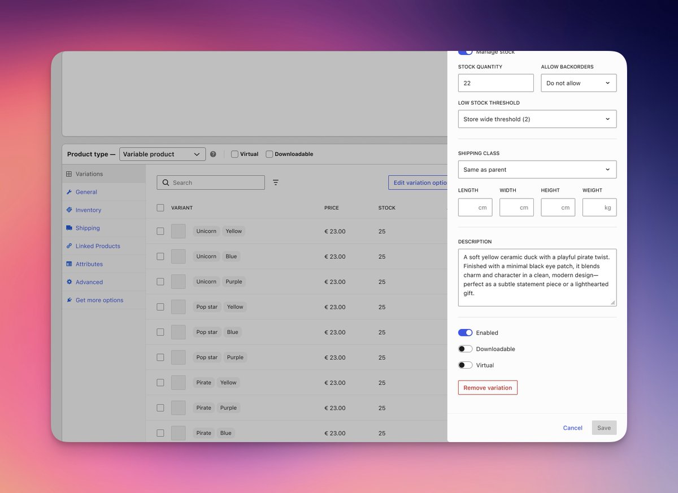Click the PRICE column header
Viewport: 678px width, 493px height.
click(332, 208)
